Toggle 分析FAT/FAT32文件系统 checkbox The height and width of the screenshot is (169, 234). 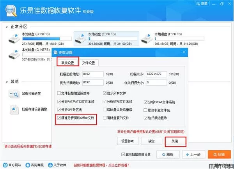(x=58, y=102)
